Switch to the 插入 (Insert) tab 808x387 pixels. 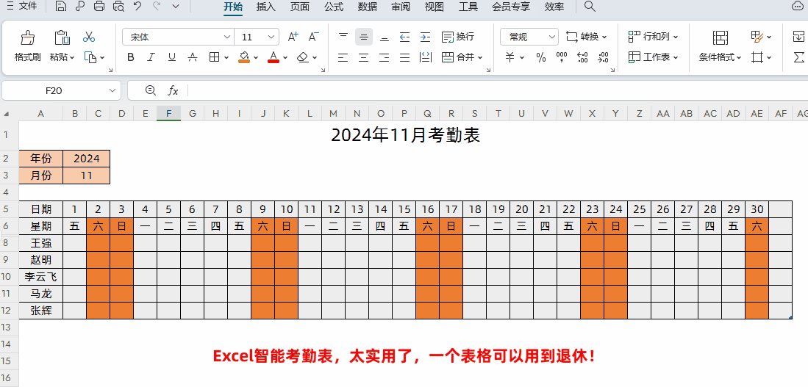coord(266,7)
